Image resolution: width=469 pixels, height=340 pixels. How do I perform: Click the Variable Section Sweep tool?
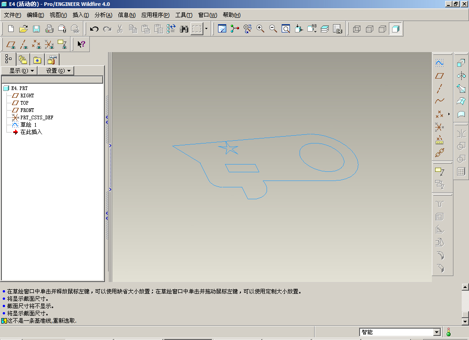(461, 89)
